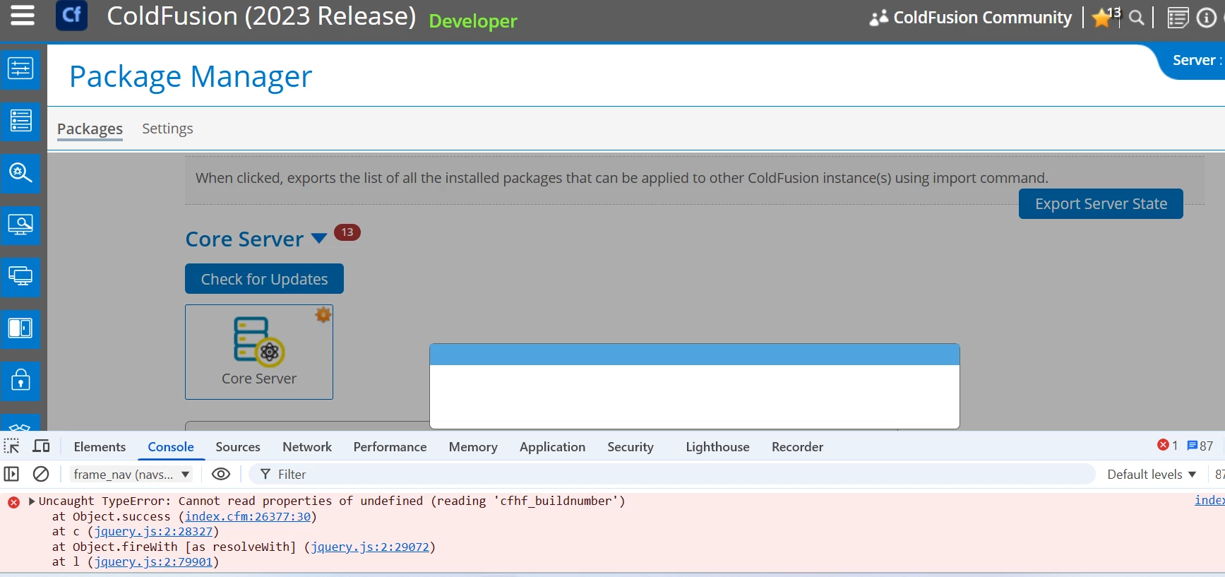
Task: Open the Elements DevTools tab
Action: coord(100,447)
